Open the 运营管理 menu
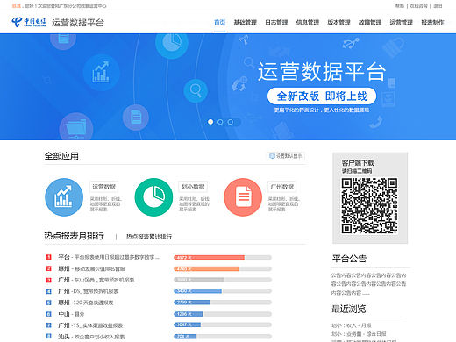 (402, 23)
